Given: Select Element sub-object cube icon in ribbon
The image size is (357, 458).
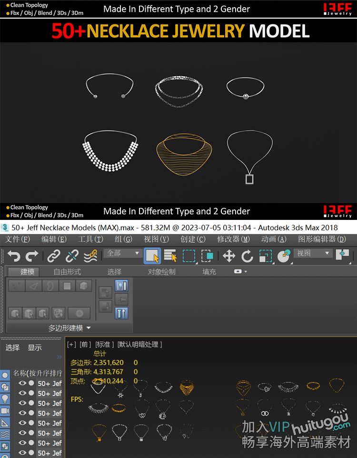Looking at the screenshot, I should [84, 286].
